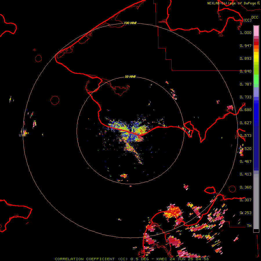Click the 04:58 timestamp in caption
261x261 pixels.
[203, 259]
